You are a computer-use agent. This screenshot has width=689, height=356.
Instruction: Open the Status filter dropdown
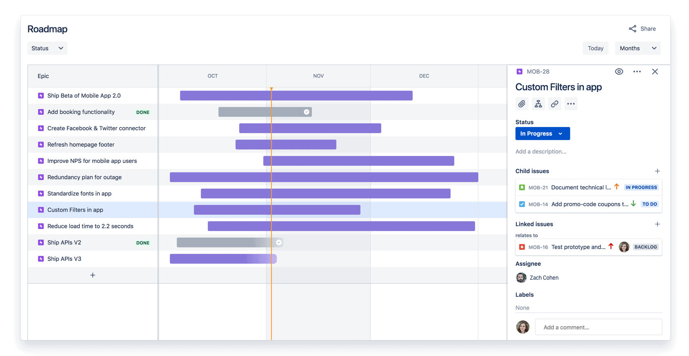(47, 48)
